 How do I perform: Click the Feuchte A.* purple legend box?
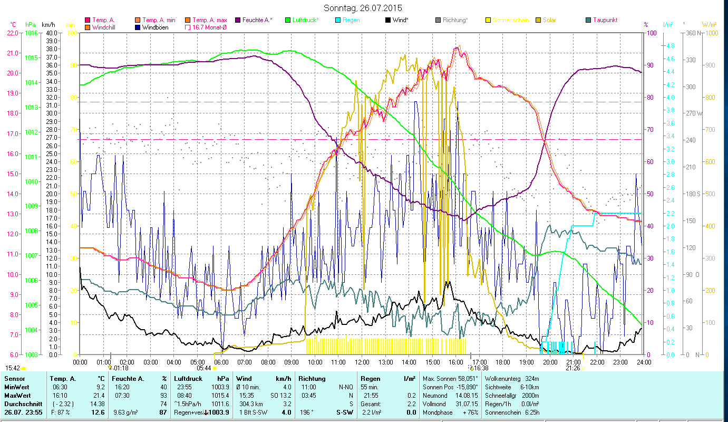[238, 20]
